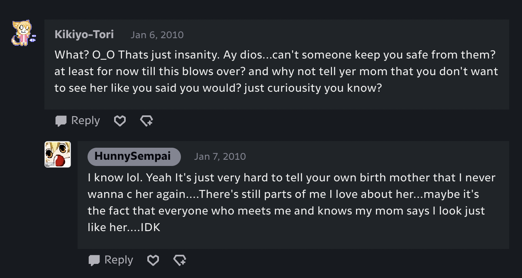Visit Kikiyo-Tori's profile via username
This screenshot has height=278, width=522.
[84, 34]
